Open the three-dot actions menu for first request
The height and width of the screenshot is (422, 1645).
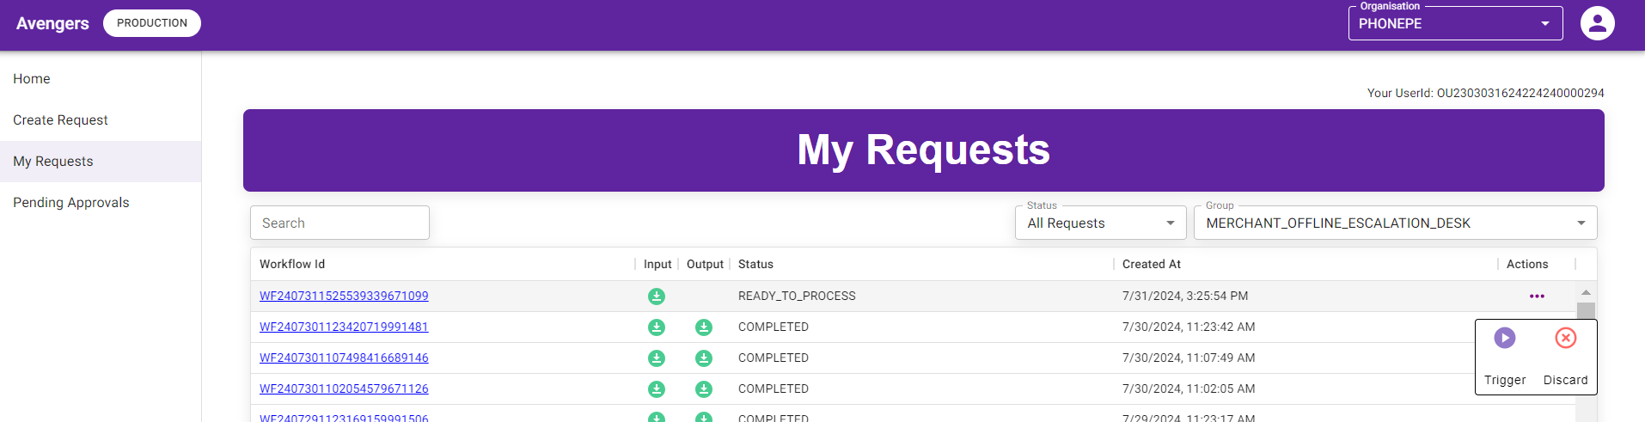coord(1537,297)
